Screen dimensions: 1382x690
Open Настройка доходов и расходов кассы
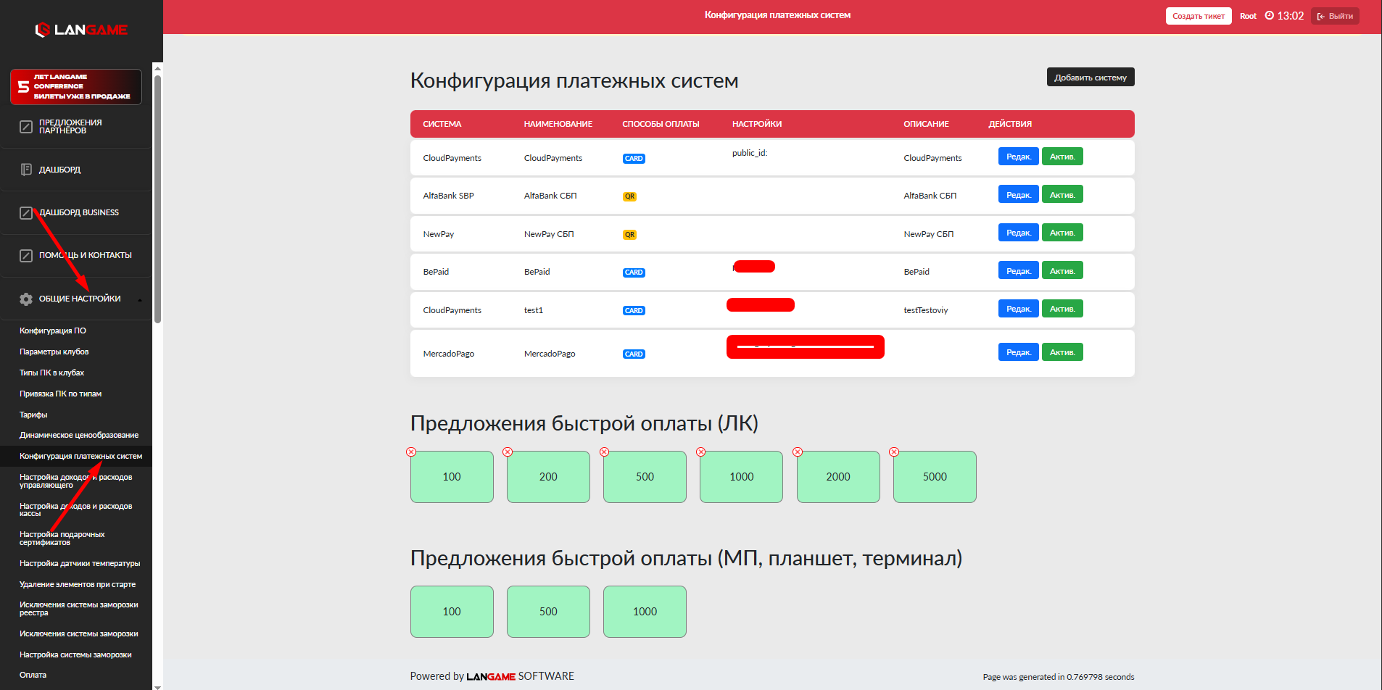coord(76,510)
